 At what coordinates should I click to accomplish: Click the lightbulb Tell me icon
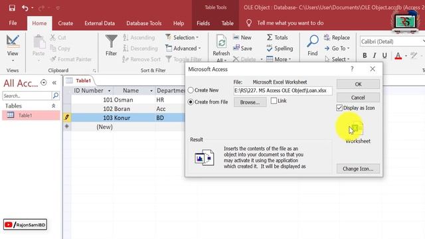[249, 23]
